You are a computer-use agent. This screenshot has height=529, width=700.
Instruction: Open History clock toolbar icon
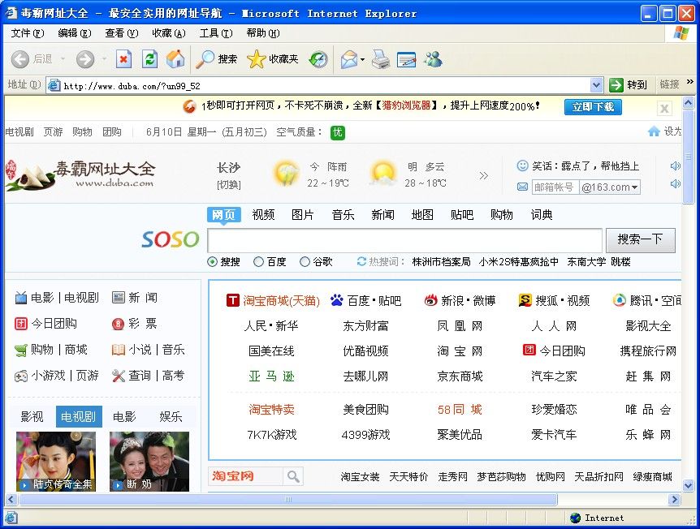tap(319, 59)
